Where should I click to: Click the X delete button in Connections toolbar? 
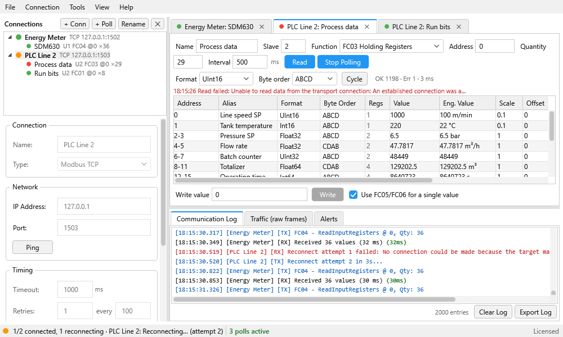pos(158,24)
